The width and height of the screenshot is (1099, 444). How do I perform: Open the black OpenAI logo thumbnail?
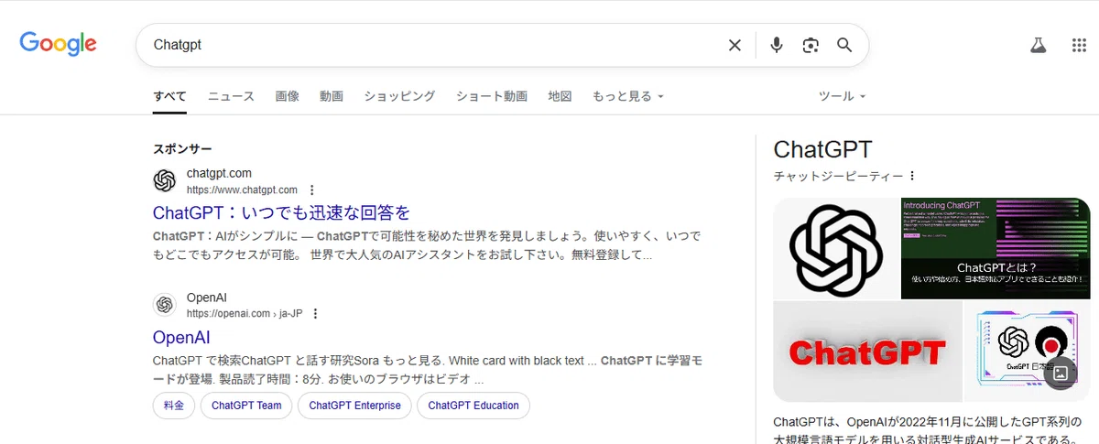pos(836,248)
